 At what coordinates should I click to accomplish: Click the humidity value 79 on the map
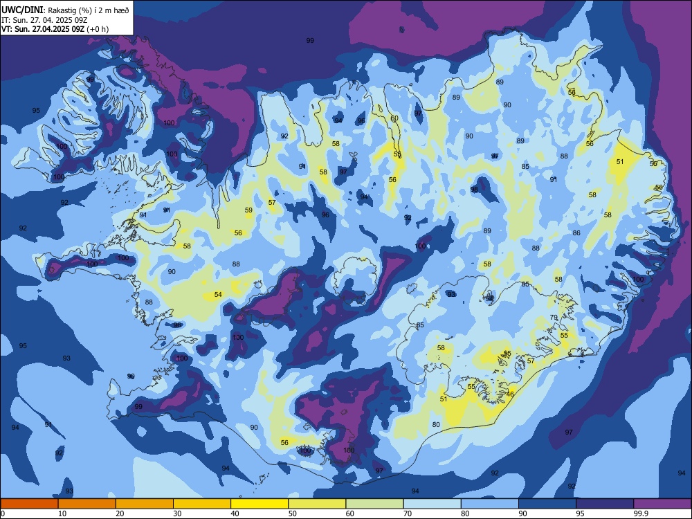554,318
